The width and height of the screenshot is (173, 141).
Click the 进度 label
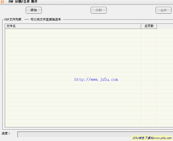point(6,133)
